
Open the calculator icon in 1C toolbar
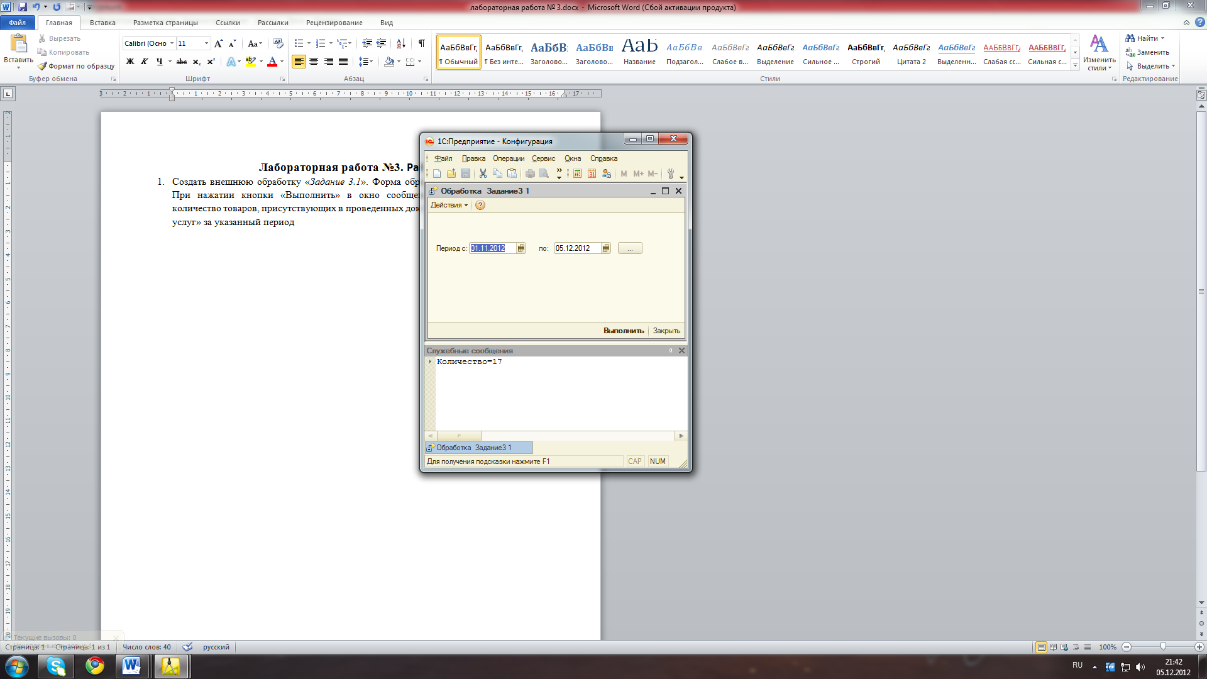pos(577,174)
